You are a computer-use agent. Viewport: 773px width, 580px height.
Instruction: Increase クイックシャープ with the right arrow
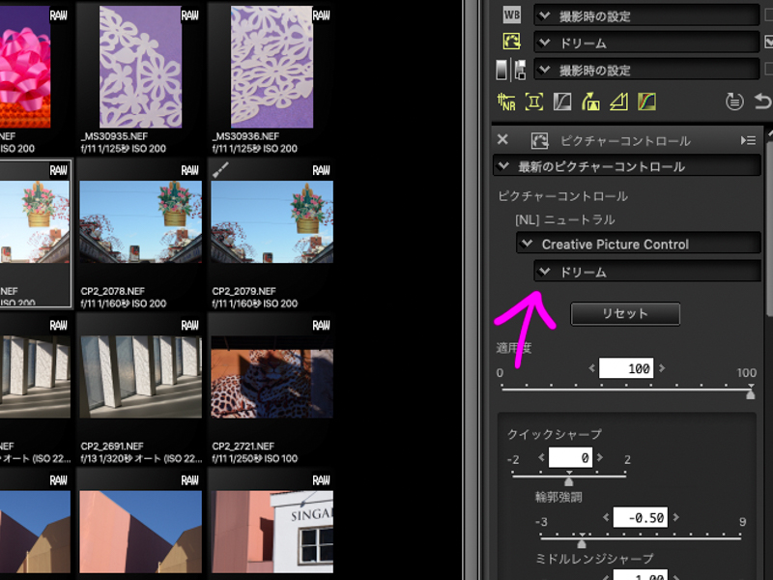pos(599,457)
